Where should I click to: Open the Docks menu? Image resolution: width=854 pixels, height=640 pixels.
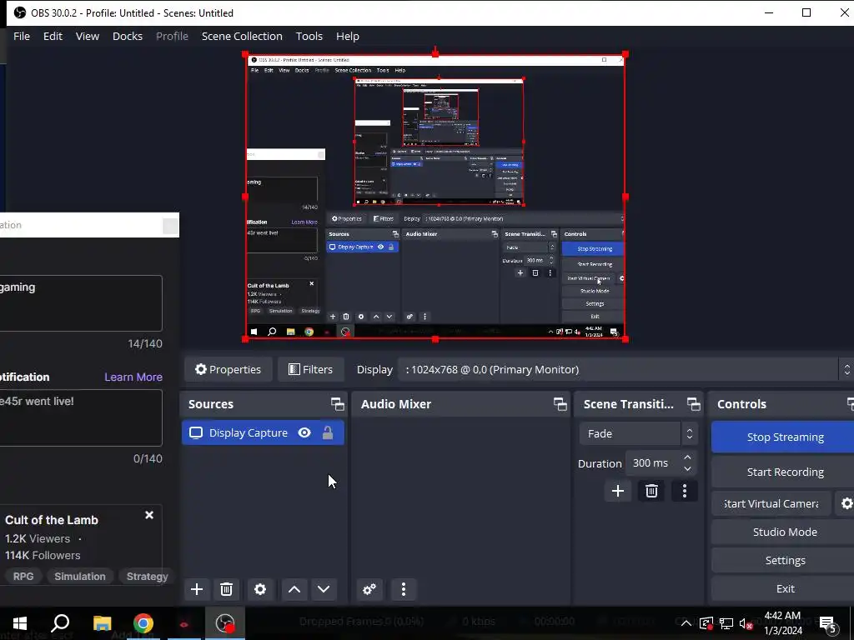pyautogui.click(x=128, y=36)
